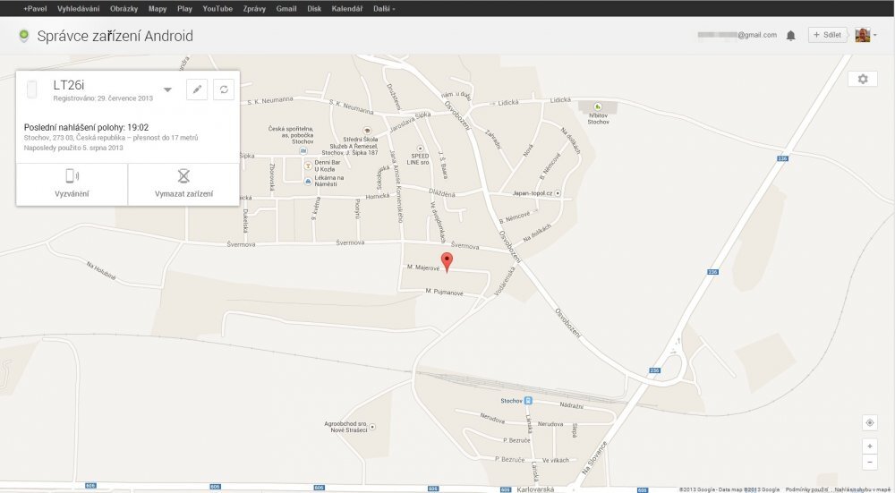
Task: Open Disk in the top bar
Action: 314,9
